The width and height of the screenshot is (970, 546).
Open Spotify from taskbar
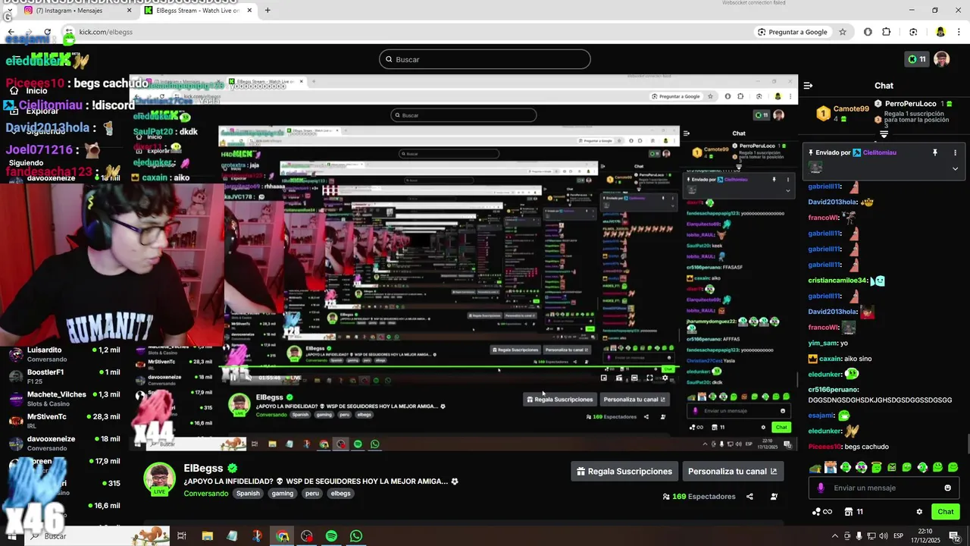point(331,536)
